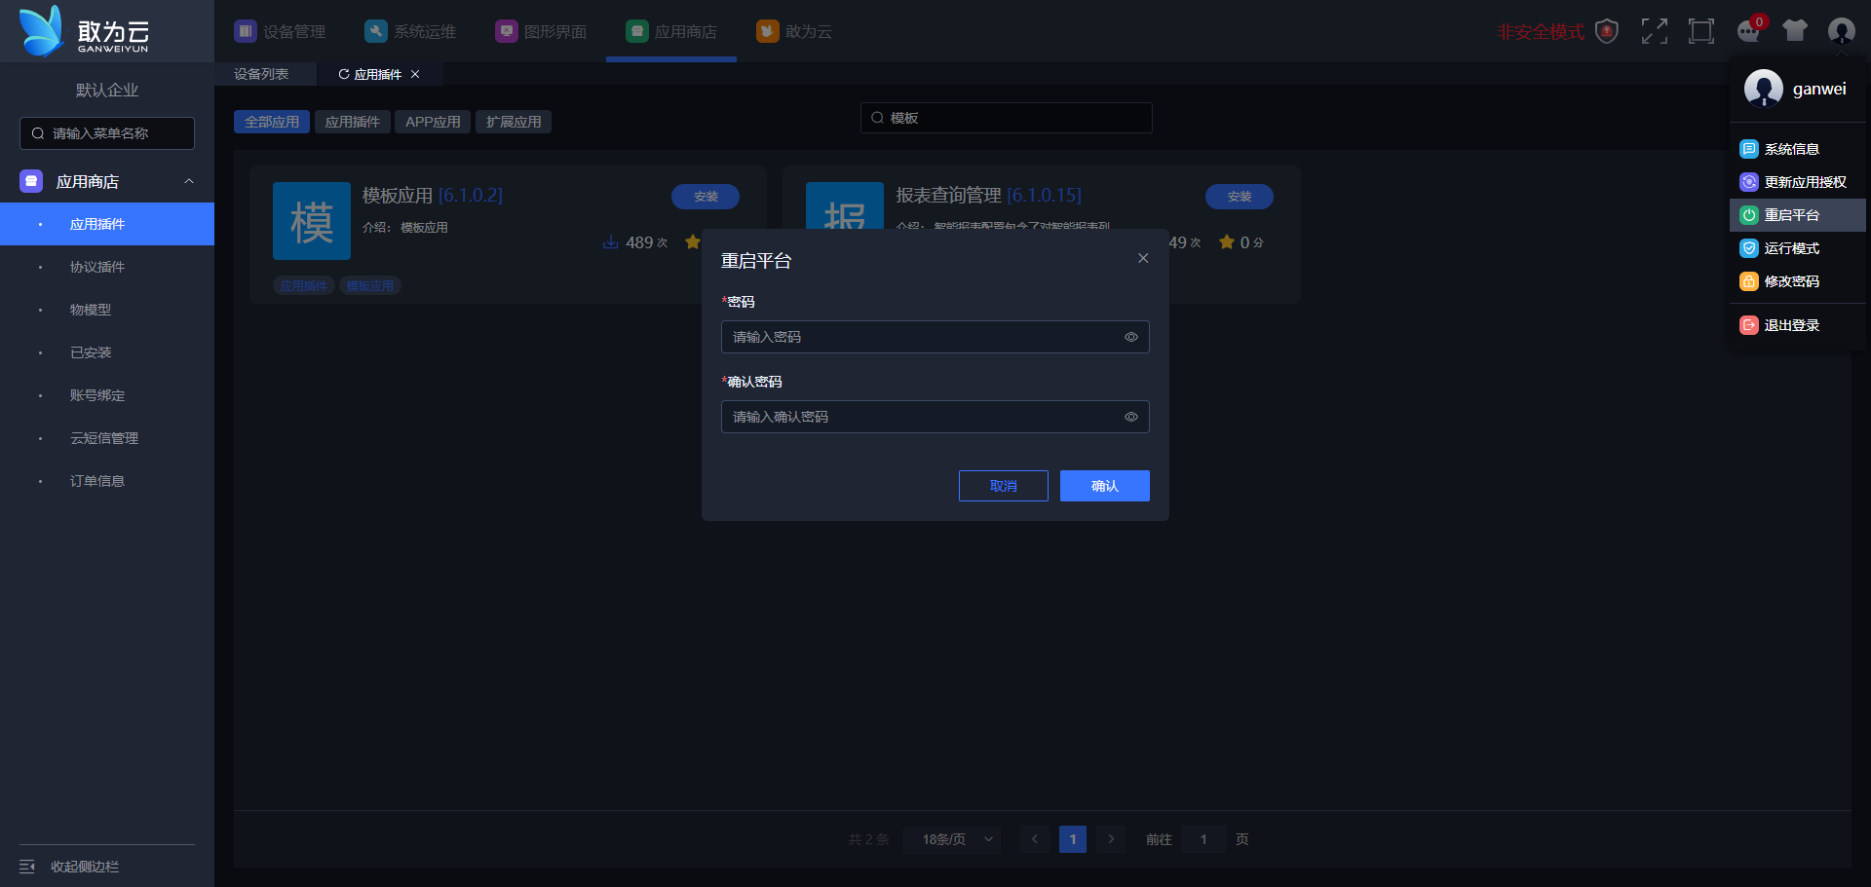The height and width of the screenshot is (887, 1871).
Task: Click the 模板应用 app thumbnail
Action: (x=312, y=221)
